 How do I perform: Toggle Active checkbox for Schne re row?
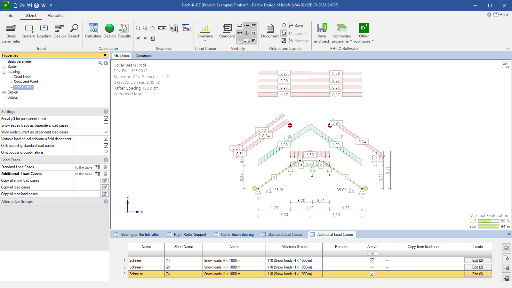coord(372,274)
